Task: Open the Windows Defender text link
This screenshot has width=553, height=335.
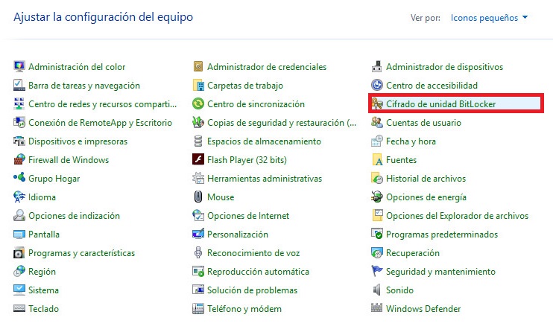Action: (423, 309)
